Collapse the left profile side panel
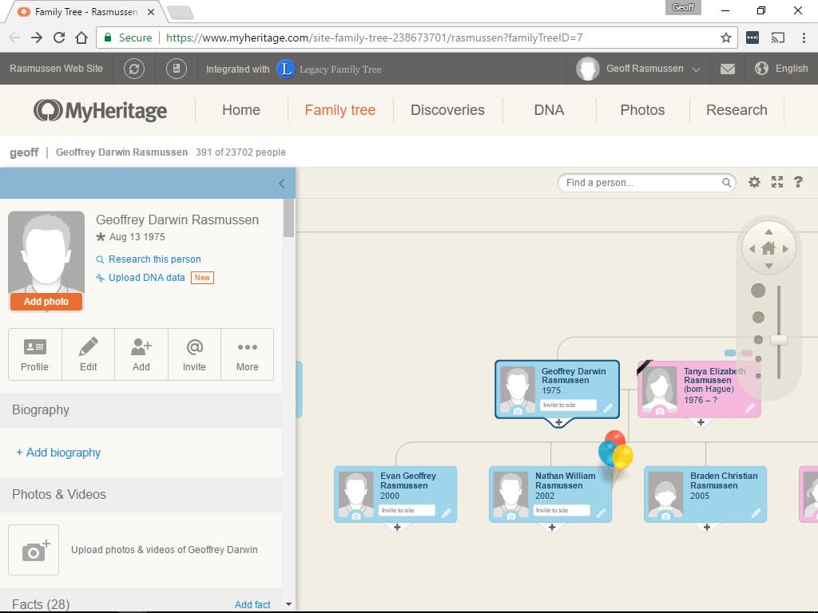 [281, 184]
